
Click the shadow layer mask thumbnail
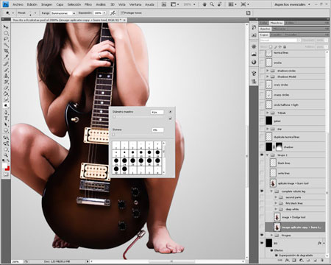click(x=280, y=147)
